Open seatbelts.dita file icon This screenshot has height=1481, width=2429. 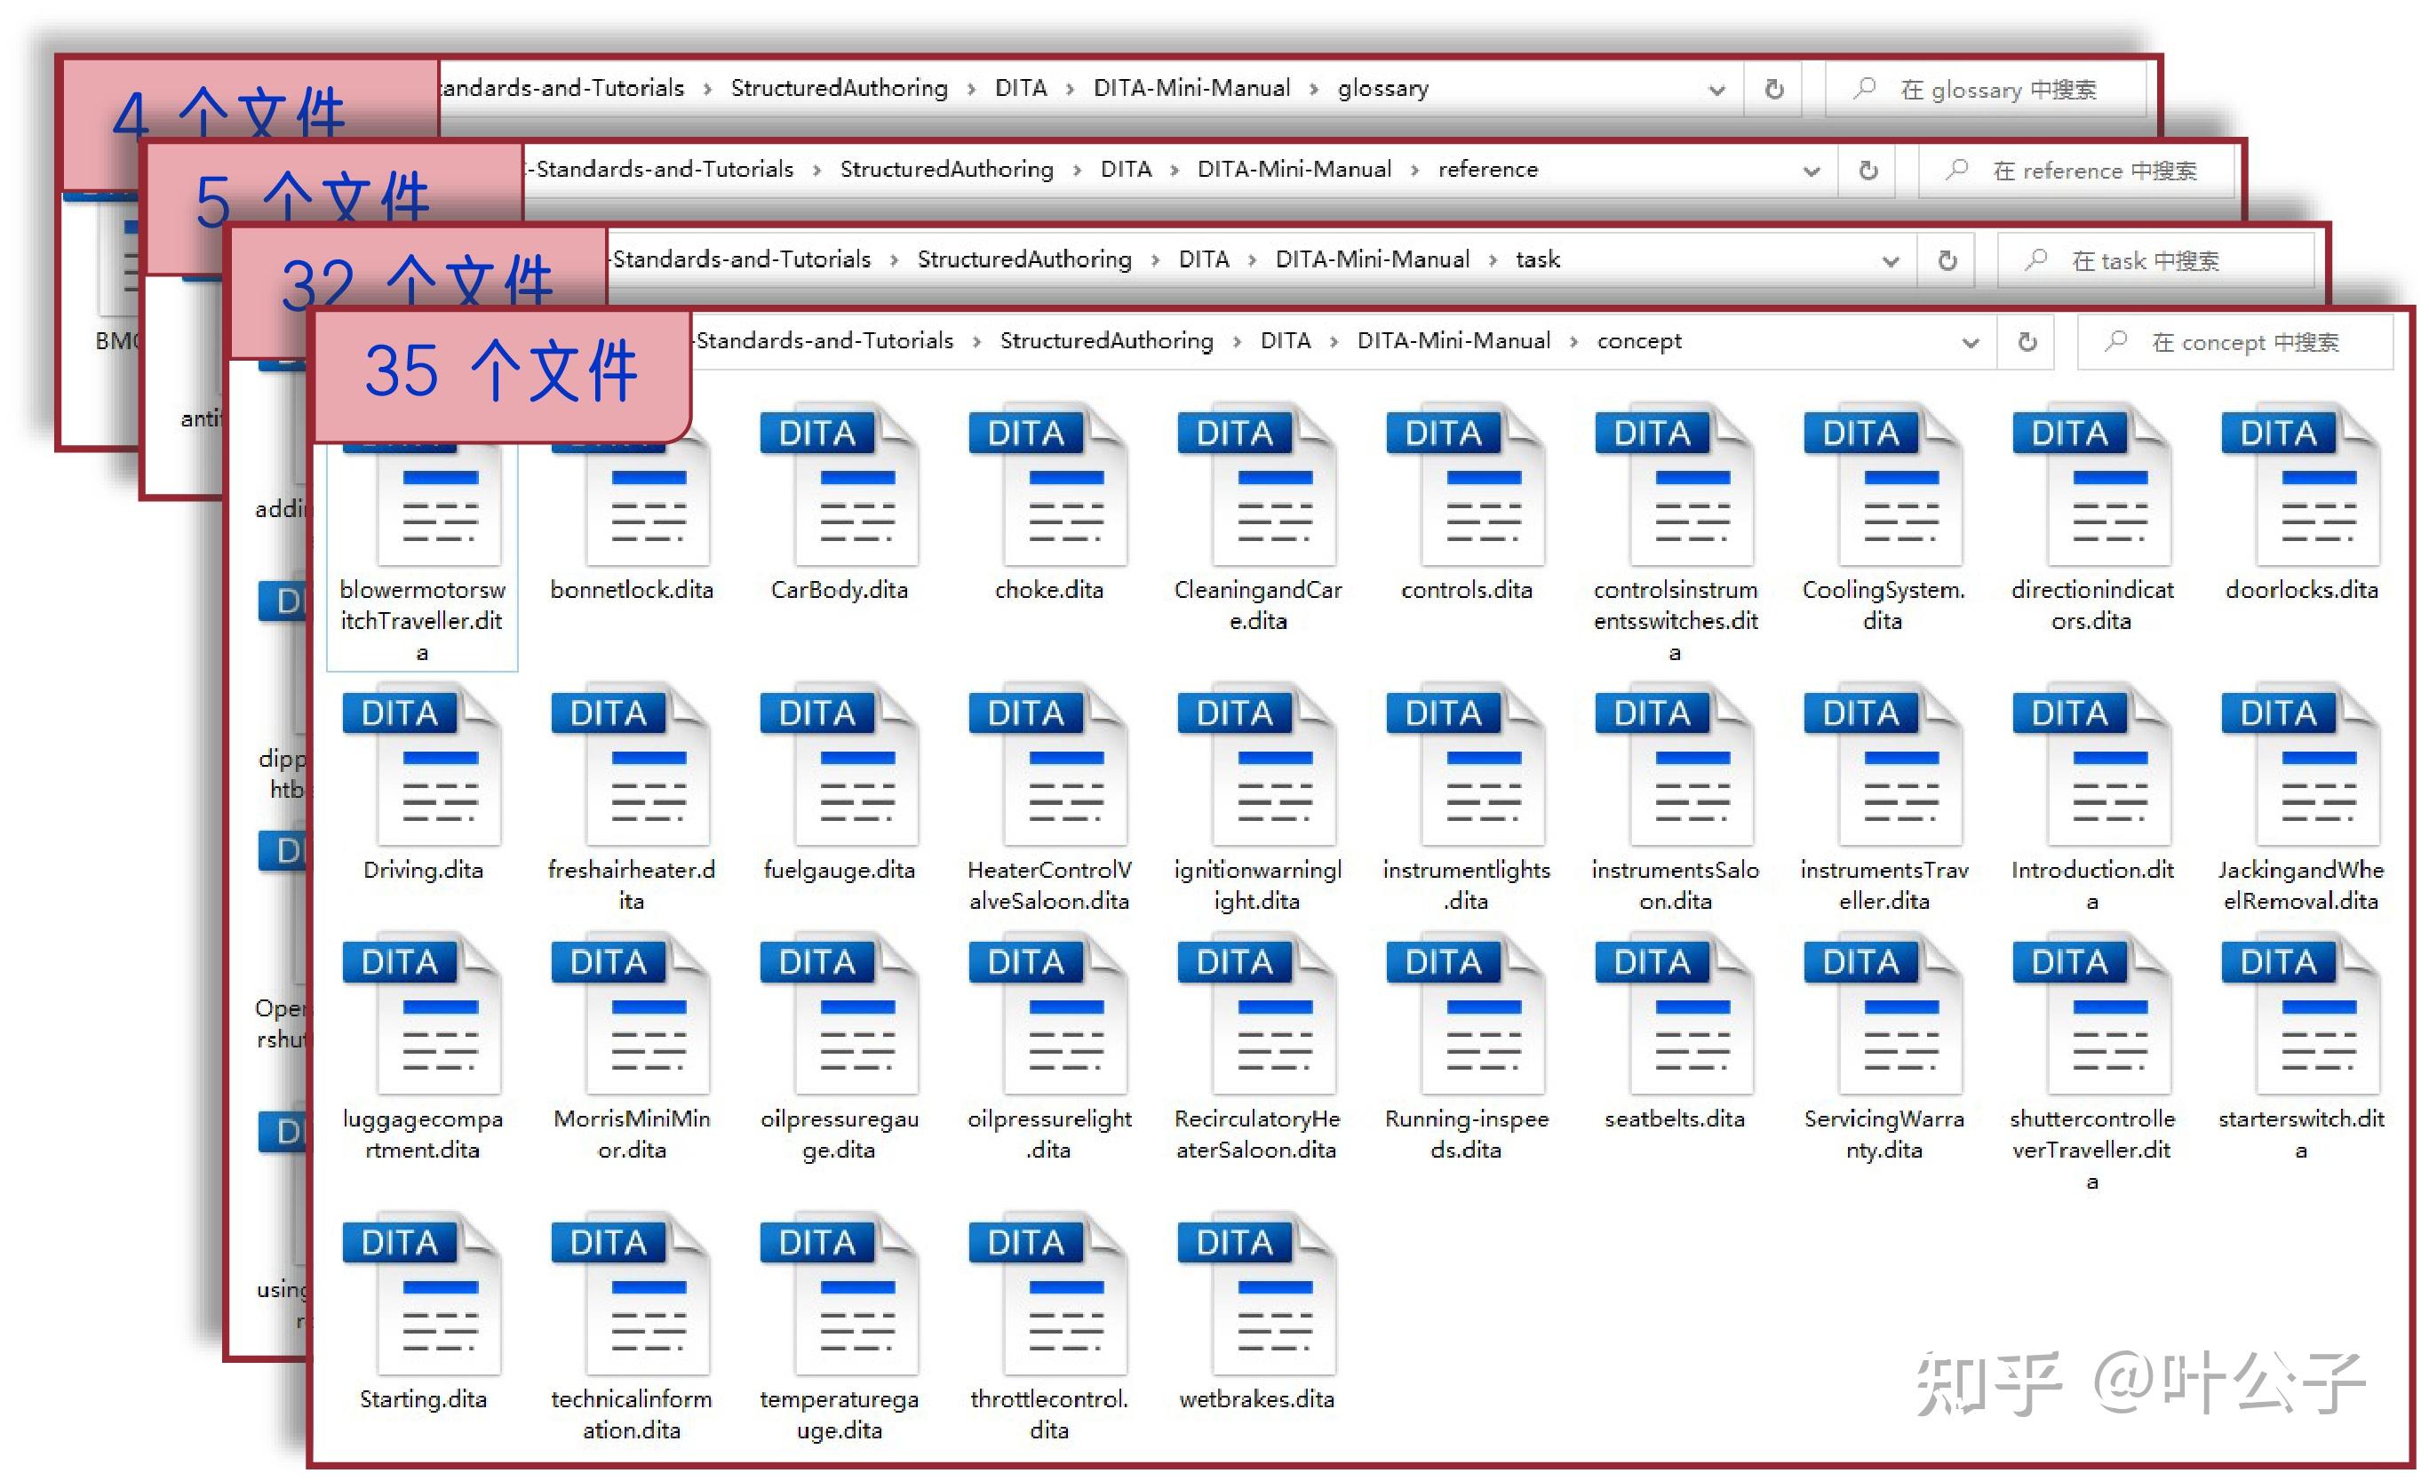point(1675,1014)
